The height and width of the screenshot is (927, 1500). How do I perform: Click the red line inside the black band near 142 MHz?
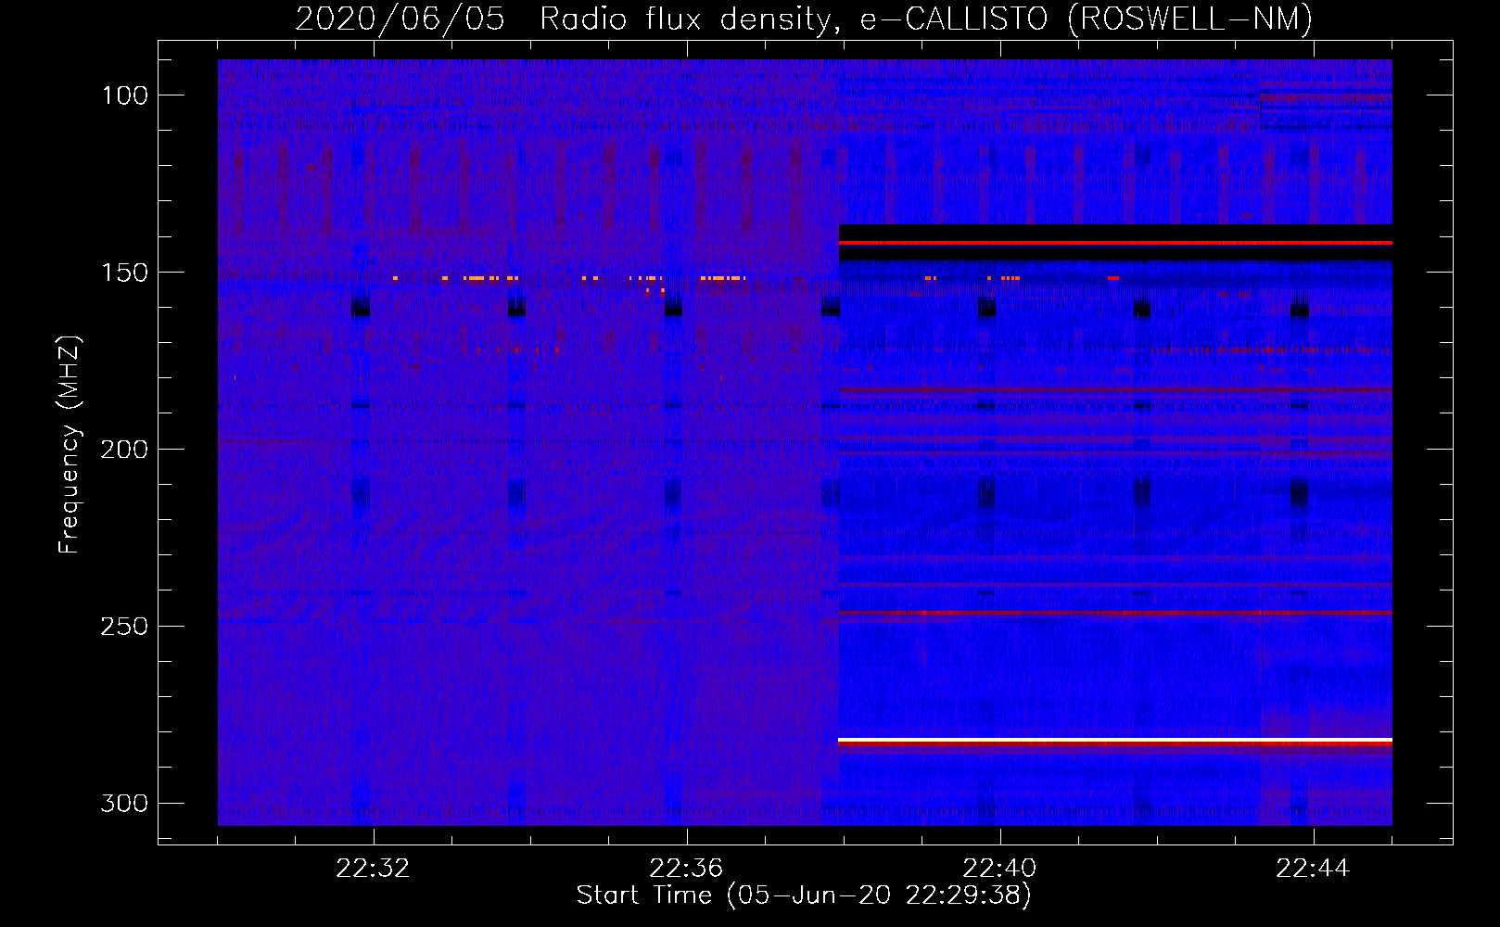1115,243
